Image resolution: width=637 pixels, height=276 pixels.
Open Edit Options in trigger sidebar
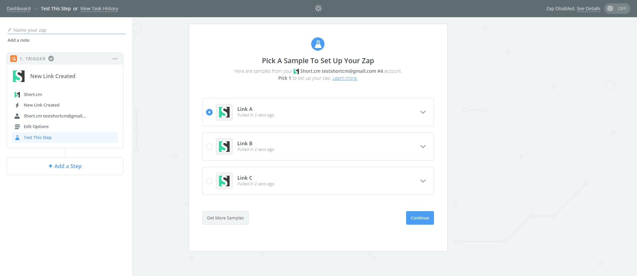coord(36,126)
